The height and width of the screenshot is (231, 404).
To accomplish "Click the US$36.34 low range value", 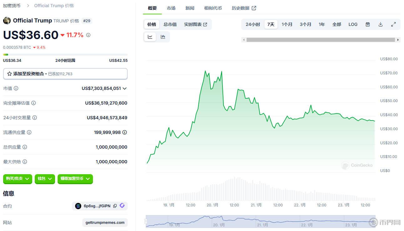I will coord(12,61).
